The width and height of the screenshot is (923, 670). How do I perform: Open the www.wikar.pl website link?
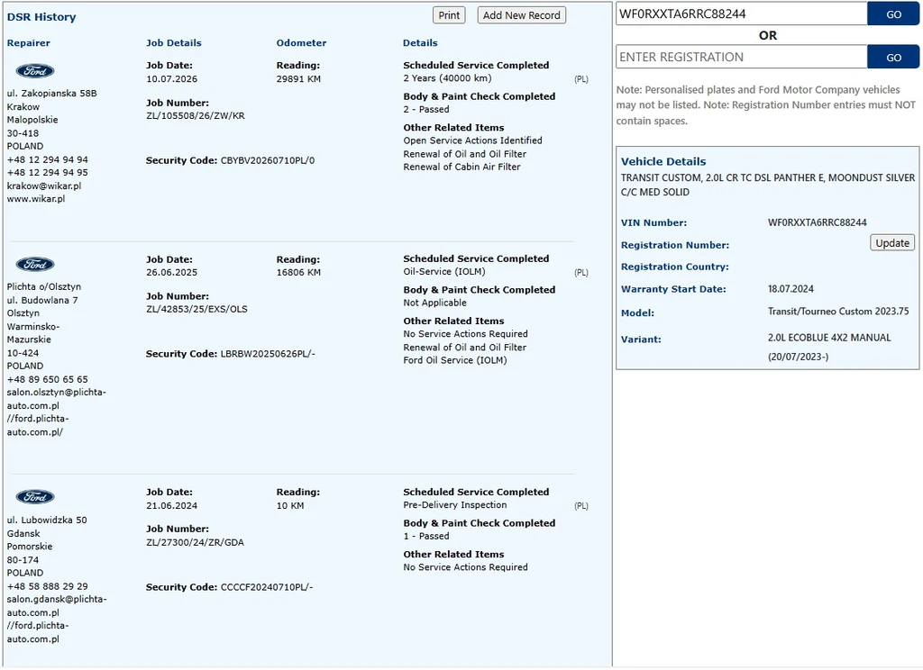(x=36, y=199)
